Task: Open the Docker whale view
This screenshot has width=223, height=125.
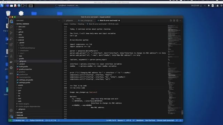Action: tap(11, 62)
